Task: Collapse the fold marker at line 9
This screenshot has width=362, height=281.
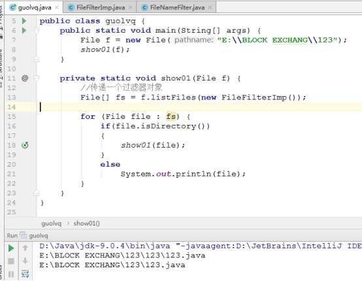Action: pyautogui.click(x=37, y=59)
